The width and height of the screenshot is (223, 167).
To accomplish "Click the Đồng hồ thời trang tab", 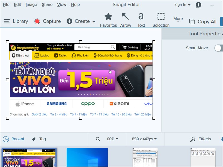I will (x=108, y=55).
